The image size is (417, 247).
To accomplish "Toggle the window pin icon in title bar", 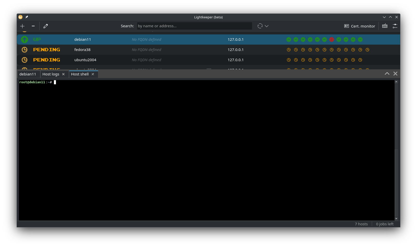I will 27,17.
